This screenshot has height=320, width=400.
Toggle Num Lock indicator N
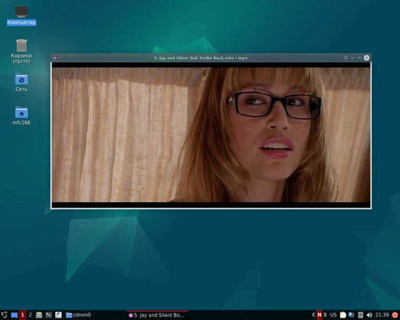click(x=319, y=315)
